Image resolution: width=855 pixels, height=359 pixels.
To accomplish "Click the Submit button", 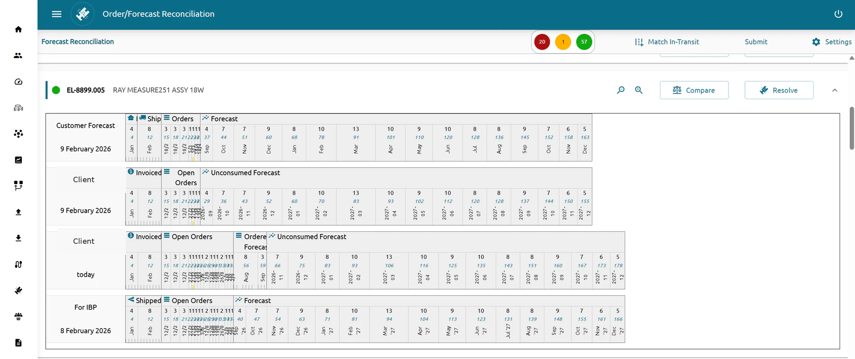I will click(x=756, y=42).
